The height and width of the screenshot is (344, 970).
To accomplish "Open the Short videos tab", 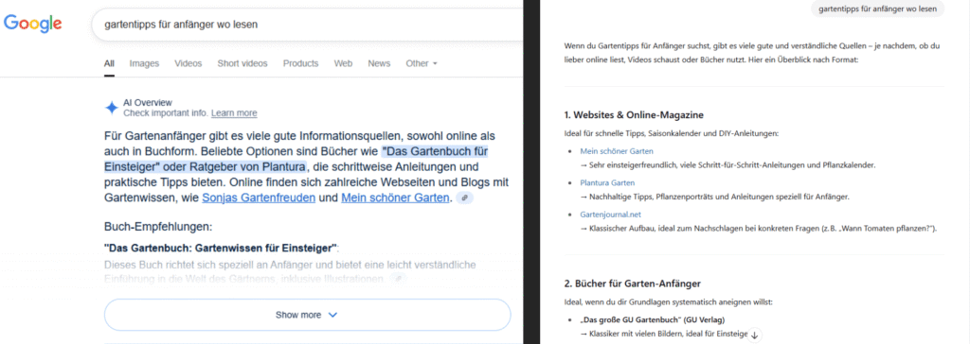I will pyautogui.click(x=242, y=63).
